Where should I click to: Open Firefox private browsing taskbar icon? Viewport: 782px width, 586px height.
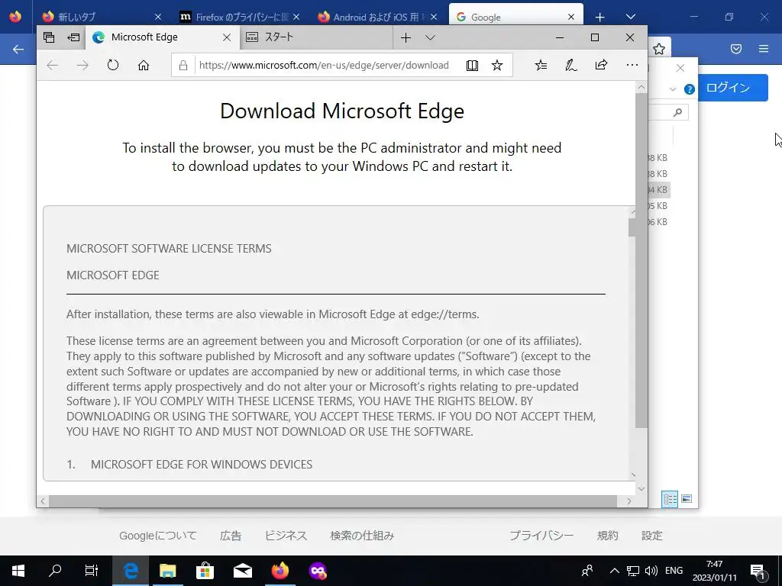coord(318,571)
